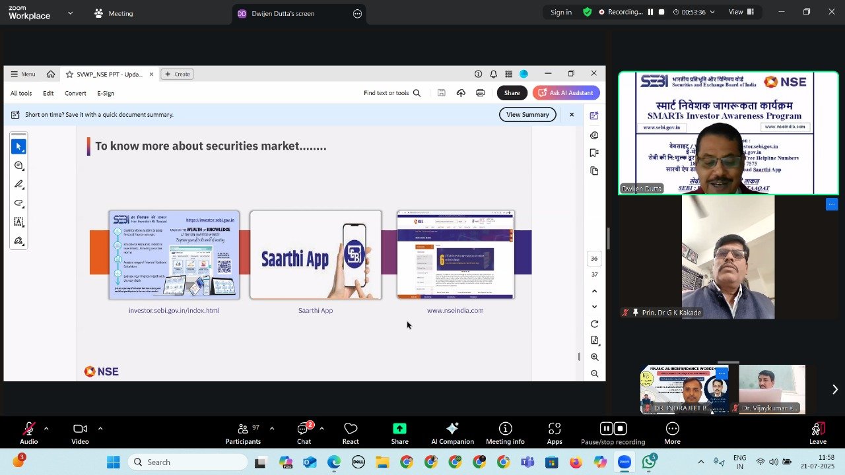Go to next page with down chevron
This screenshot has width=845, height=475.
(x=594, y=307)
